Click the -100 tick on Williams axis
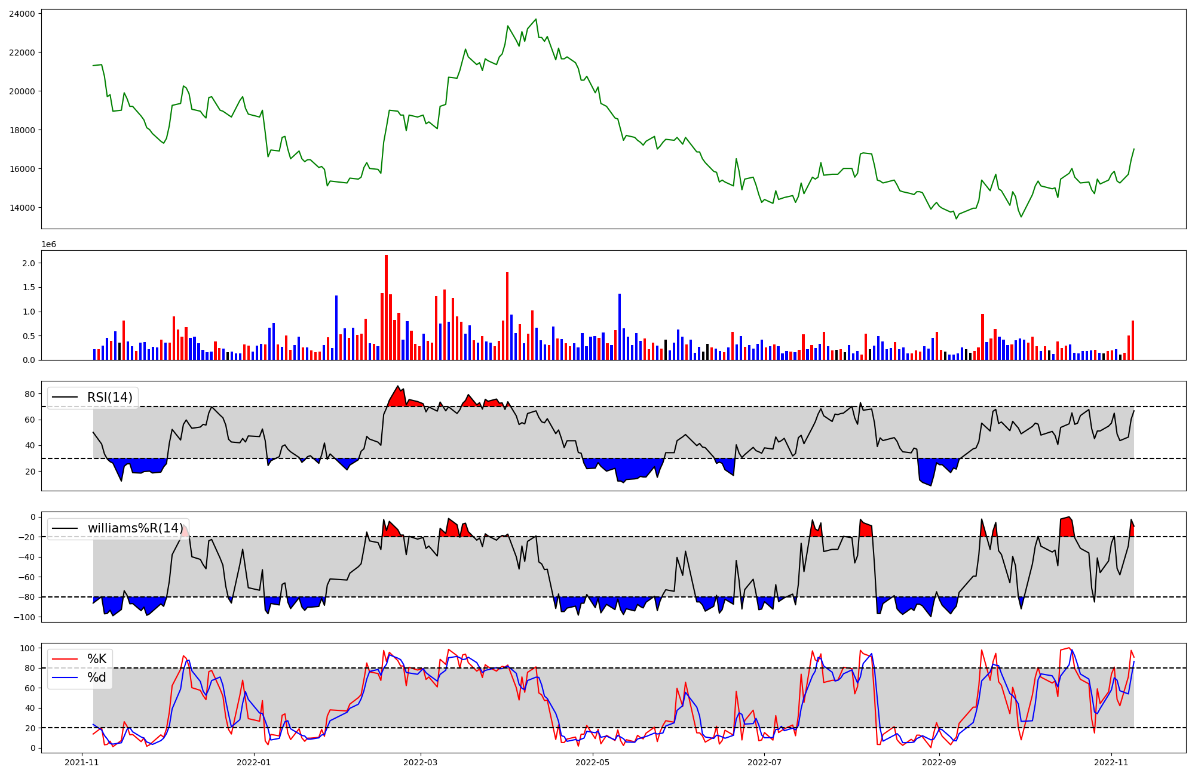The height and width of the screenshot is (776, 1195). pos(24,617)
